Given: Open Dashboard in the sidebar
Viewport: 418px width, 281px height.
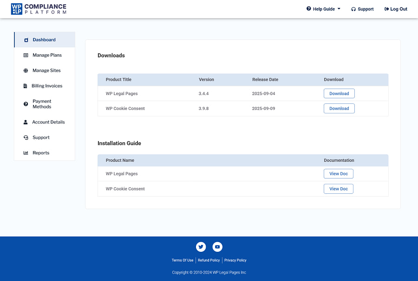Looking at the screenshot, I should tap(45, 40).
